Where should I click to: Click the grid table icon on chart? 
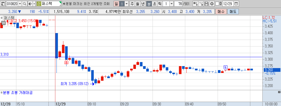(3, 23)
